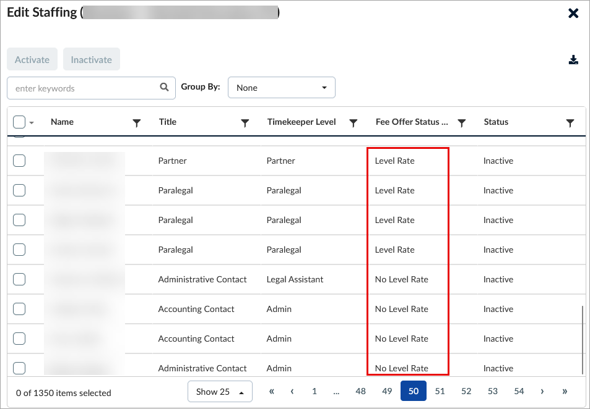Click the Activate button
Viewport: 590px width, 409px height.
(32, 59)
